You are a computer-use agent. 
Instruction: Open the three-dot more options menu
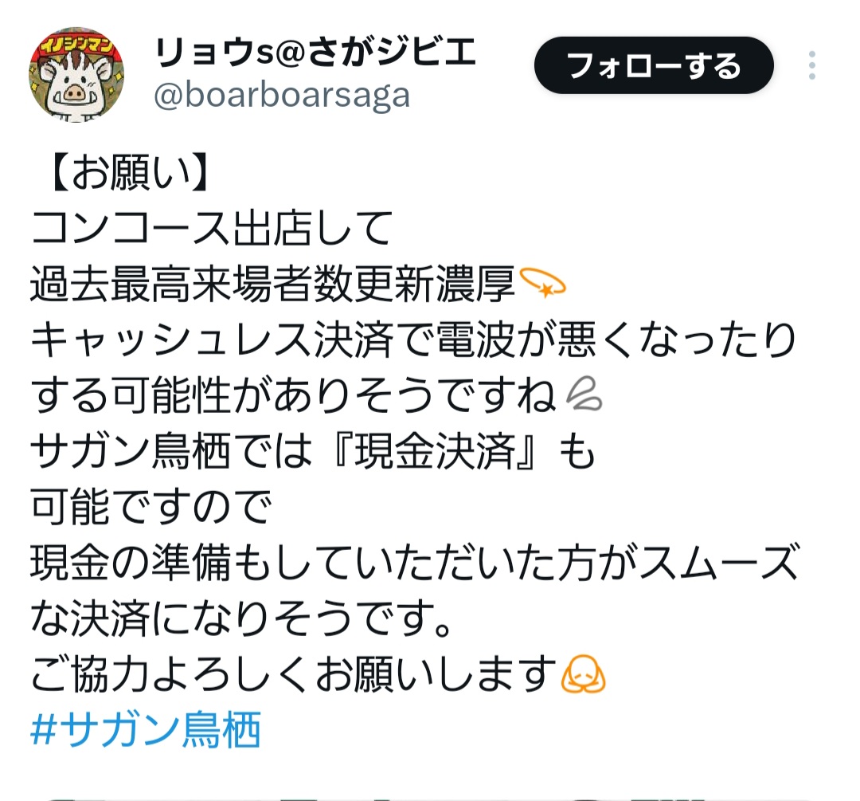click(x=811, y=65)
